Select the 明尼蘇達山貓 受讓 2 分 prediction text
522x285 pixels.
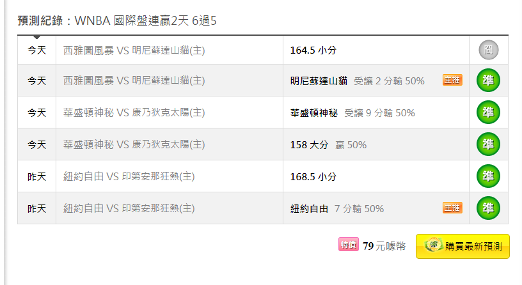point(357,81)
